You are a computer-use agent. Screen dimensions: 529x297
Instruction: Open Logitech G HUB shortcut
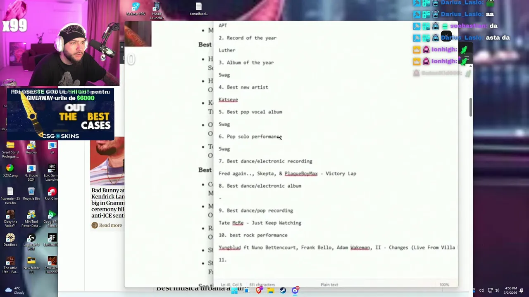pyautogui.click(x=31, y=242)
